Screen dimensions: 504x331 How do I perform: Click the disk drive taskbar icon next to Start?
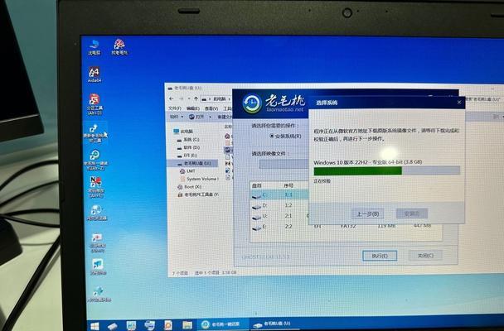pyautogui.click(x=113, y=326)
